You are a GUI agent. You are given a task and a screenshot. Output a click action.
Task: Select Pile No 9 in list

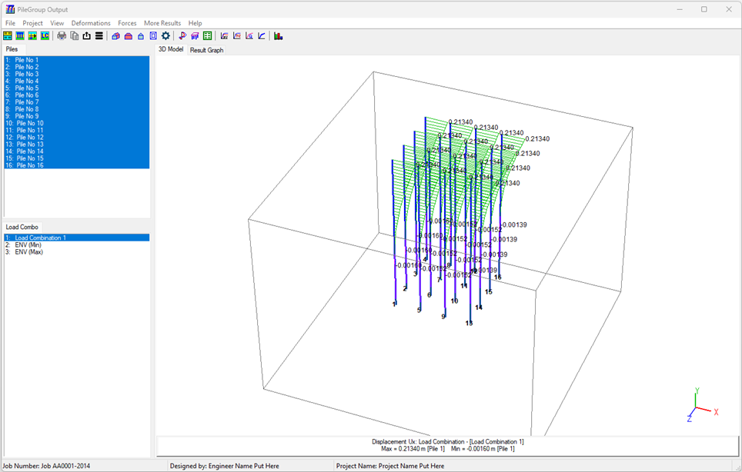click(77, 116)
